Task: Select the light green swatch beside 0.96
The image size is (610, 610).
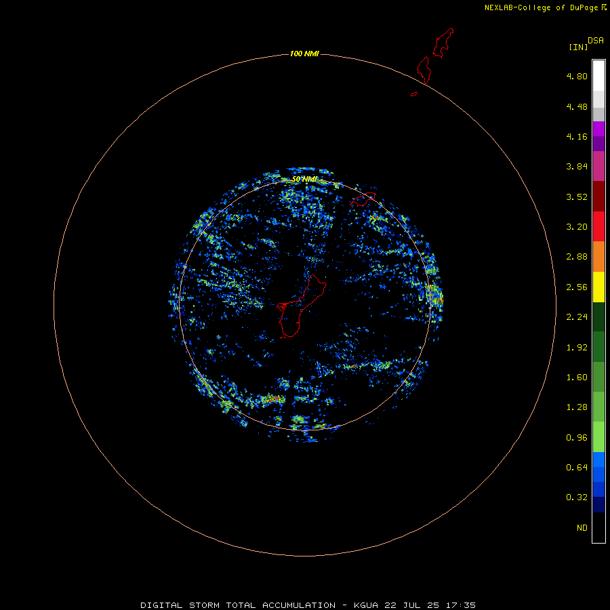Action: coord(598,437)
